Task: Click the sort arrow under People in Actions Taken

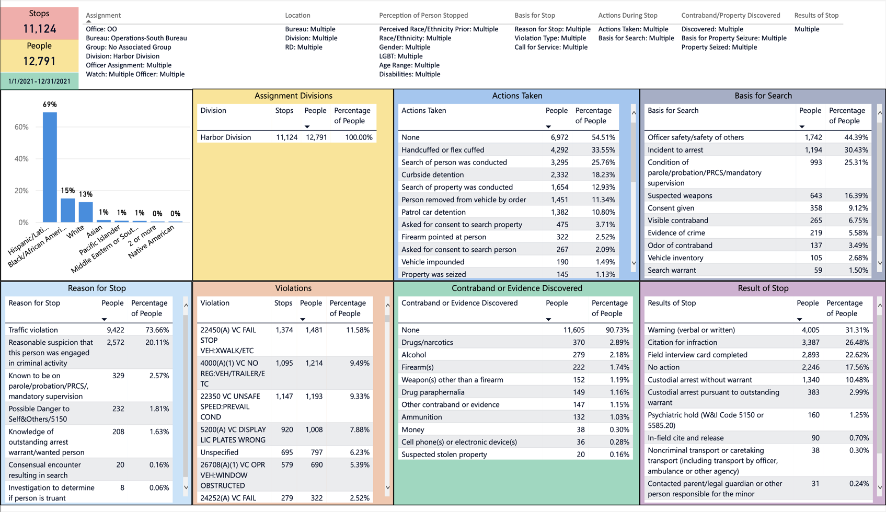Action: coord(548,127)
